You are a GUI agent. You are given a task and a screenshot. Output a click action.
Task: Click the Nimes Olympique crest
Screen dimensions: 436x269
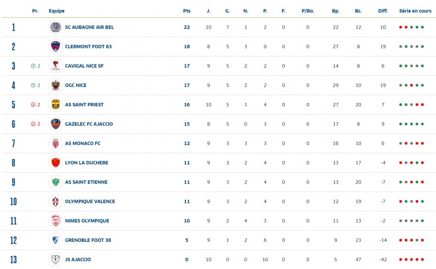55,221
